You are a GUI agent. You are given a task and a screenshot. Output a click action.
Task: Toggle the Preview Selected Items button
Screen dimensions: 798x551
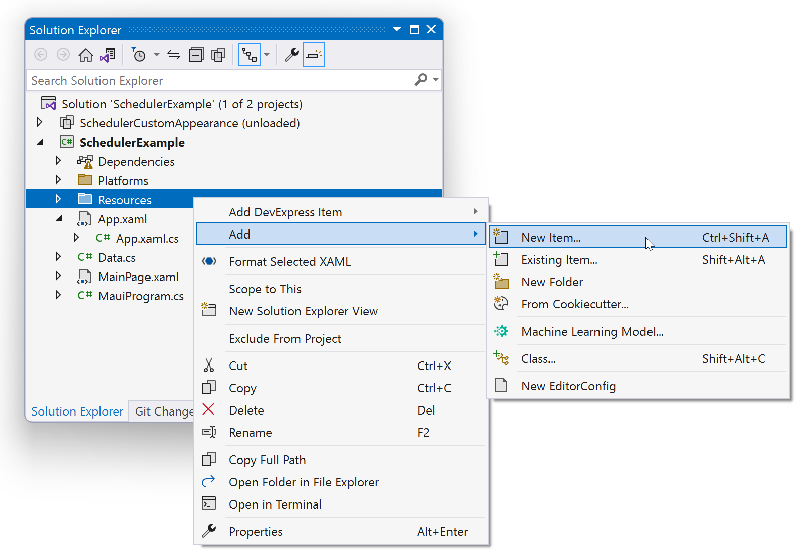(x=314, y=55)
